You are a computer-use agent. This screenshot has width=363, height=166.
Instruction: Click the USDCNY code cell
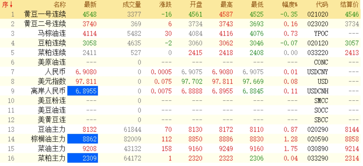click(x=317, y=72)
